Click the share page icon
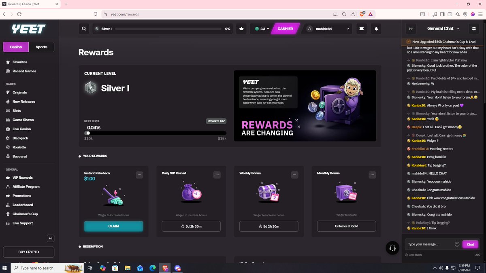This screenshot has width=486, height=273. [353, 14]
